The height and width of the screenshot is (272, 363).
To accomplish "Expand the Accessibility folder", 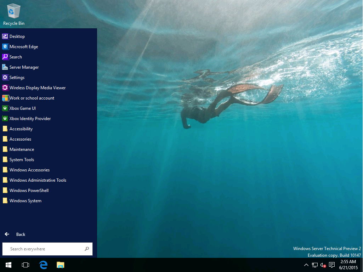I will click(x=21, y=129).
